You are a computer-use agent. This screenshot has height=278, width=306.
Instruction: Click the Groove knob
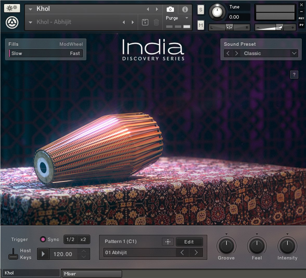(x=226, y=246)
